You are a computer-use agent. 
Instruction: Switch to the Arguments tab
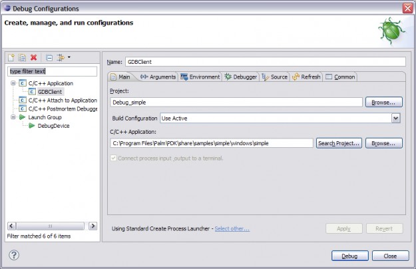click(x=158, y=77)
